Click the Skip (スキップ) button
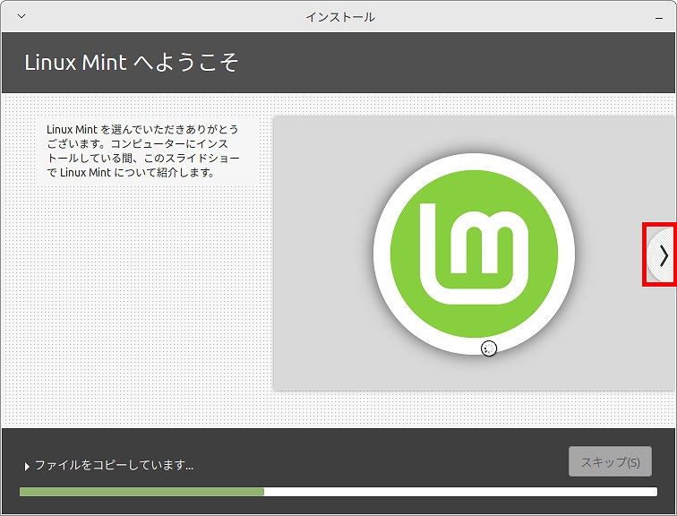This screenshot has width=677, height=516. [x=610, y=461]
